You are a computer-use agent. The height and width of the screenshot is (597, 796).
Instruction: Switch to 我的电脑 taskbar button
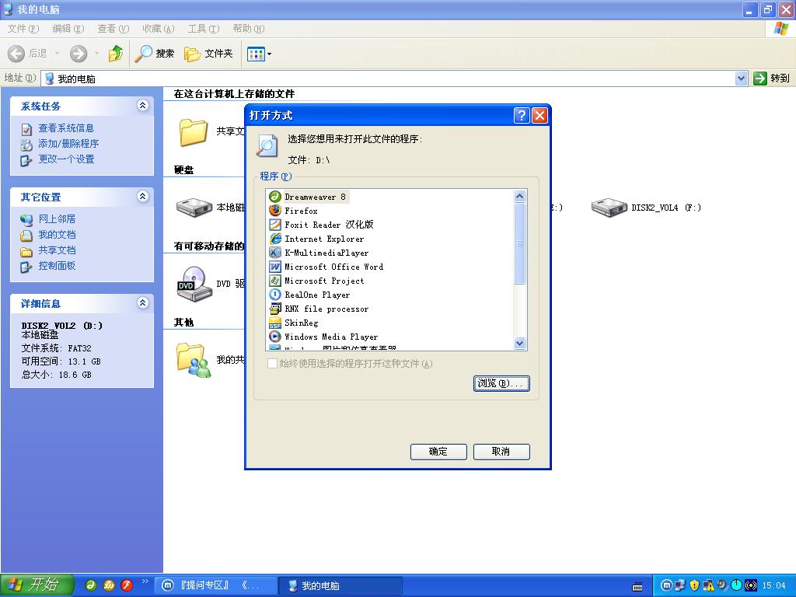point(340,585)
